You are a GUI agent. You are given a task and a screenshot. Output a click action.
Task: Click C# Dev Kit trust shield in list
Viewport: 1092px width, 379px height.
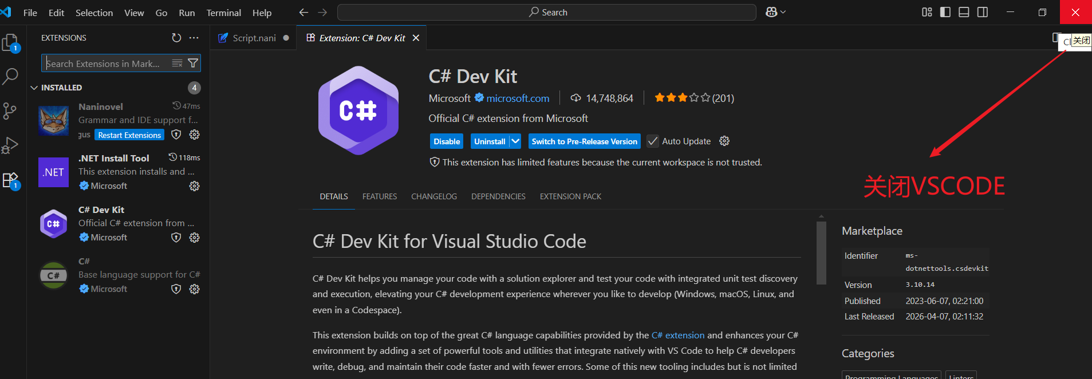[x=176, y=238]
